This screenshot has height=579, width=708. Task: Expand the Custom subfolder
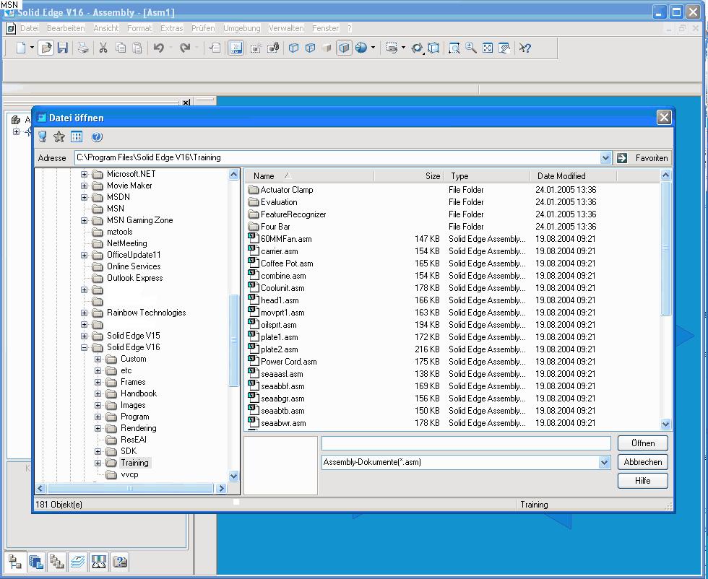click(x=98, y=360)
